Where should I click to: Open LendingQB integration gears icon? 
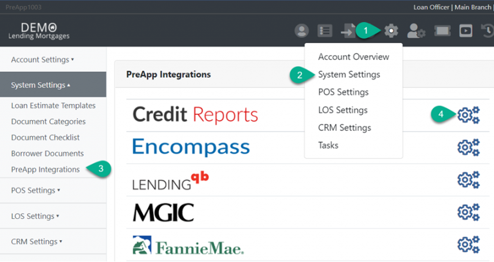[x=468, y=180]
